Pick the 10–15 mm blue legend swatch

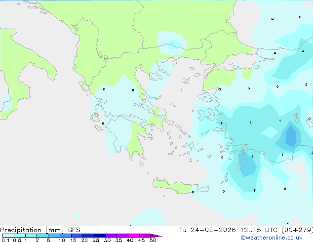coord(65,236)
